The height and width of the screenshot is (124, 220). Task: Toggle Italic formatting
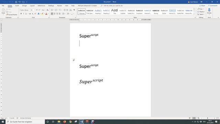[x=23, y=14]
